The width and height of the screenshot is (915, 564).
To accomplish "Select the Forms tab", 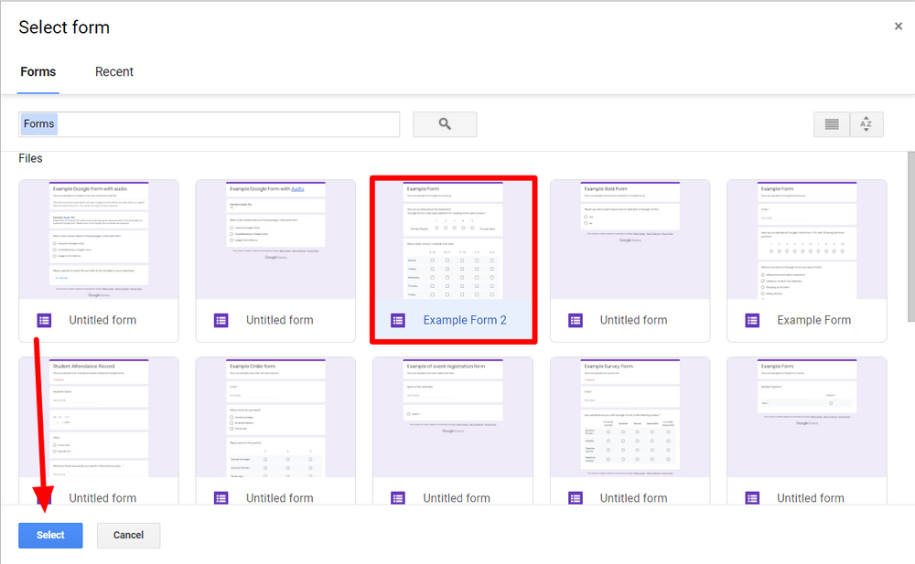I will [x=38, y=71].
